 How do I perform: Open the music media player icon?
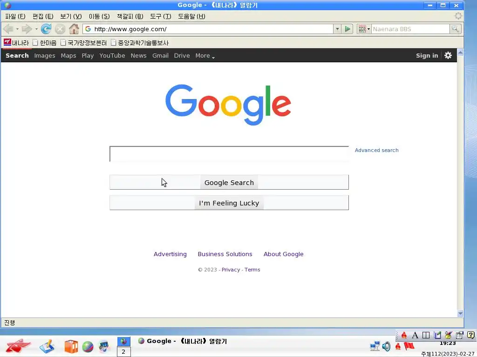tap(104, 346)
